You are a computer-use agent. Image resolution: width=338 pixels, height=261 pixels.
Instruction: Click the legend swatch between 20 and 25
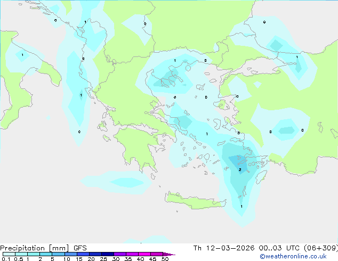pos(95,254)
